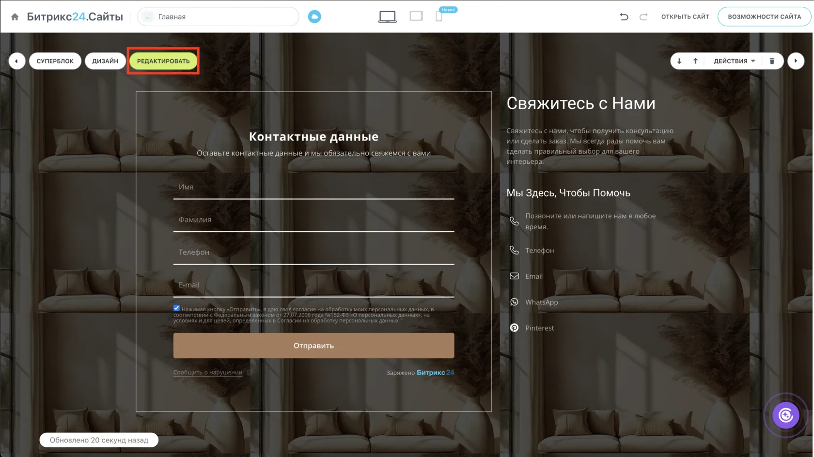Click the Обновлено 20 секунд назад notice

[x=99, y=440]
